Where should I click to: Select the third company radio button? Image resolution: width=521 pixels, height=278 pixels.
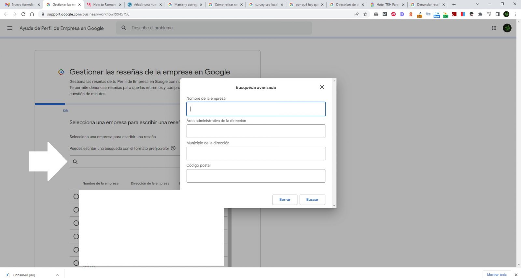pyautogui.click(x=76, y=223)
